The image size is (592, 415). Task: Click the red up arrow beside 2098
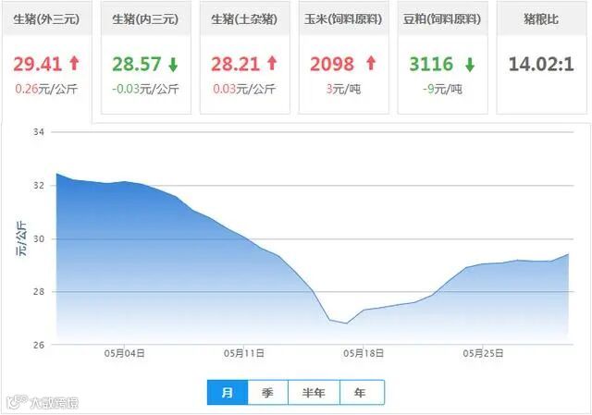(x=371, y=64)
